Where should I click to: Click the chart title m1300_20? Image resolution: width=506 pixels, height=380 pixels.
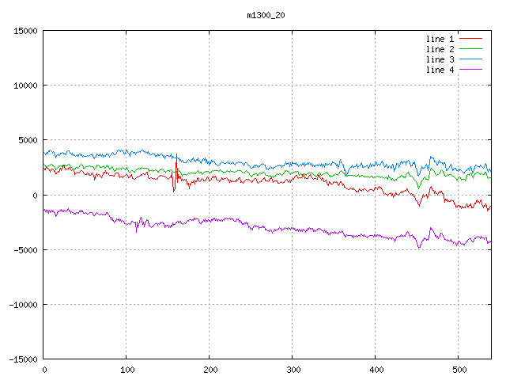tap(266, 15)
